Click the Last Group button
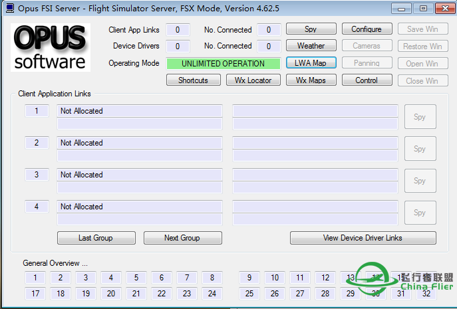 (96, 238)
